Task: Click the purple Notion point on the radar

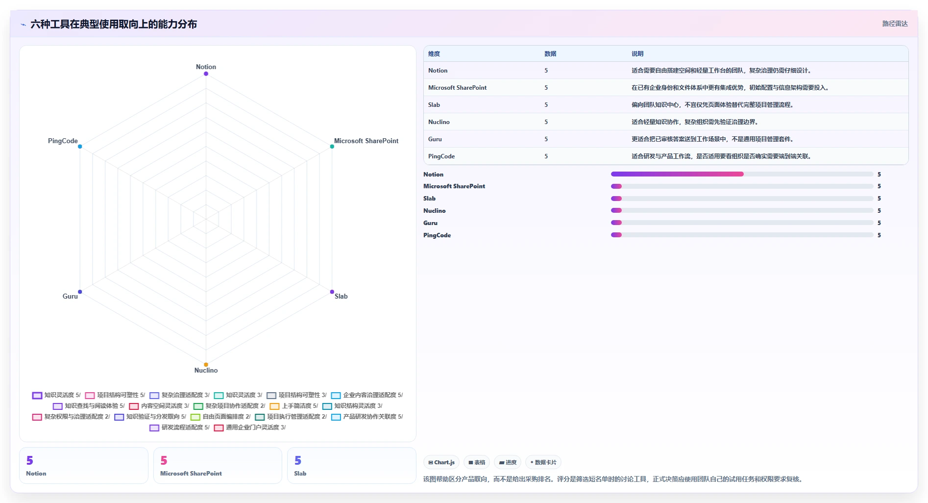Action: coord(206,74)
